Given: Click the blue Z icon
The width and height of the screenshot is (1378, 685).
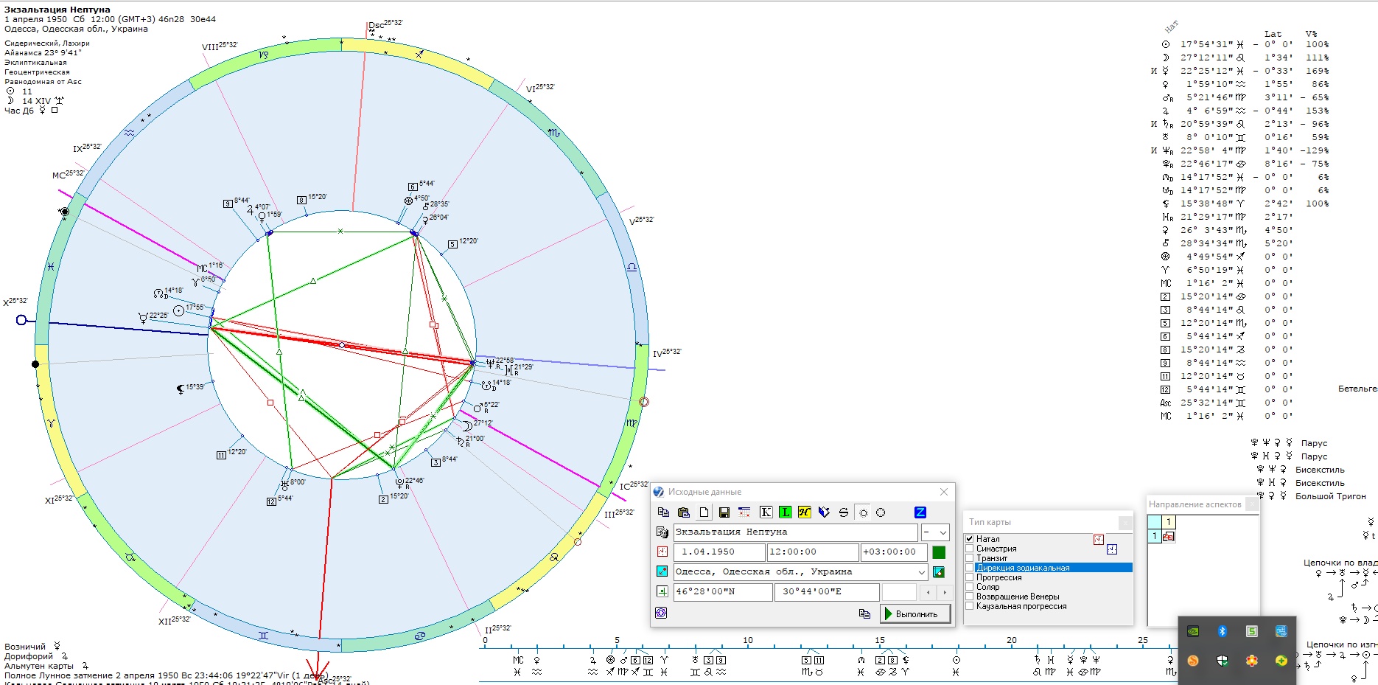Looking at the screenshot, I should pyautogui.click(x=920, y=512).
